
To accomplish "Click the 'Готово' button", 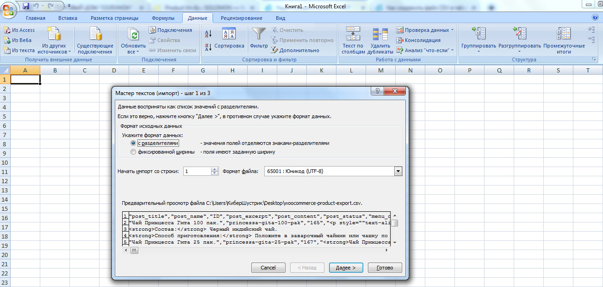I will point(385,268).
